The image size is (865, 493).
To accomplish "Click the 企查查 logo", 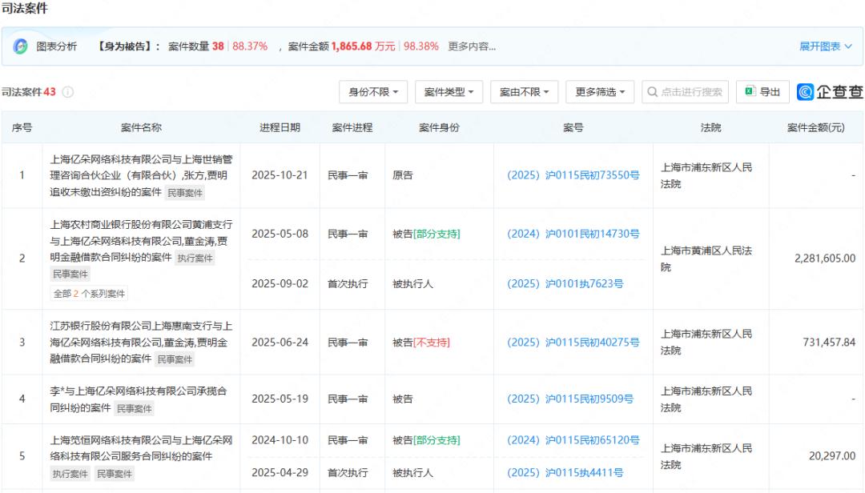I will (x=830, y=92).
